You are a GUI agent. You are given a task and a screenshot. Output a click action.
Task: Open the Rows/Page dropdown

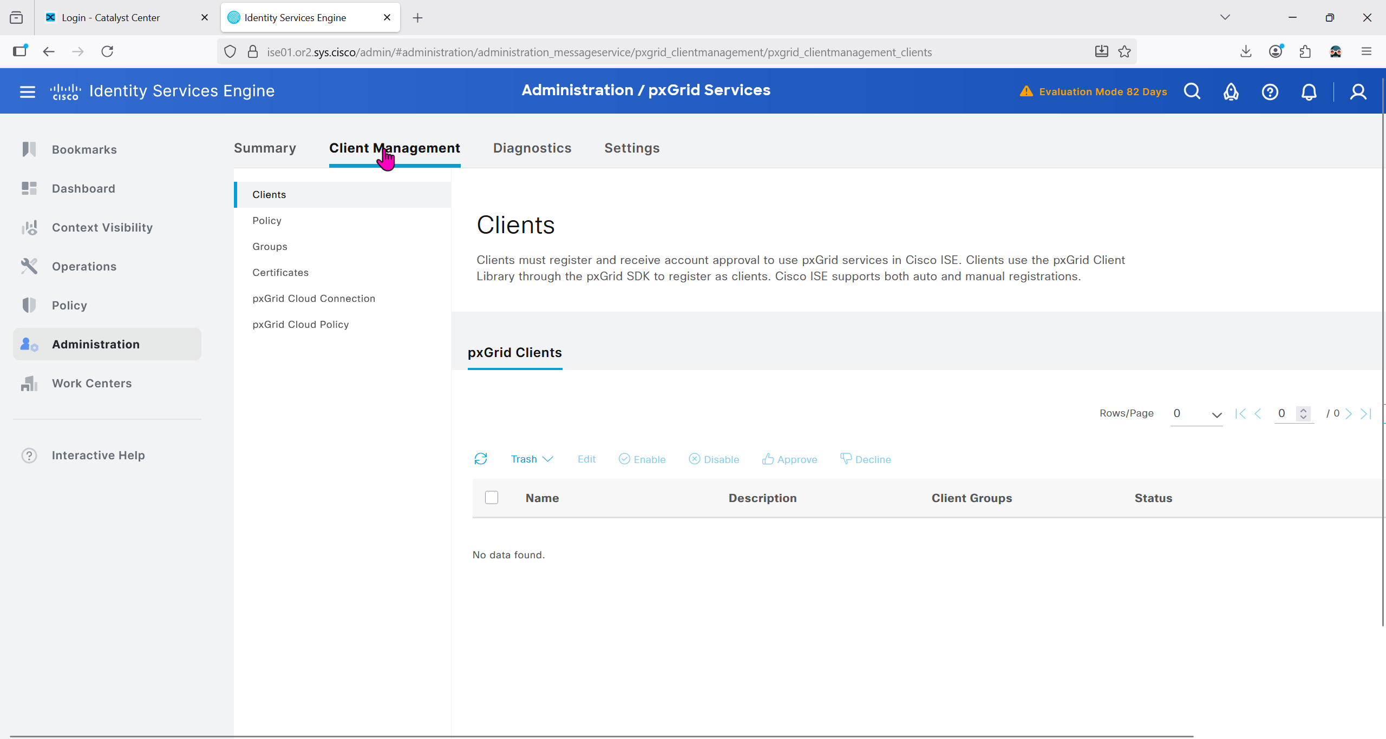[1197, 414]
